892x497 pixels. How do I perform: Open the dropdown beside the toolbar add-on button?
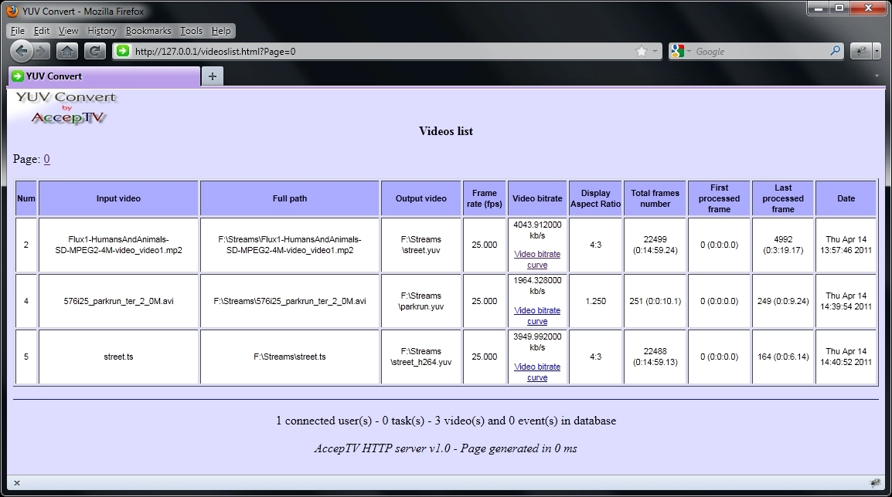(877, 51)
